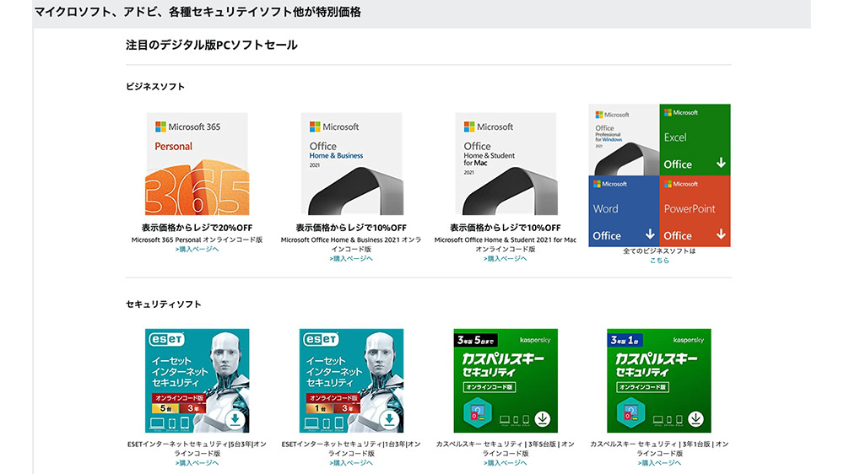Image resolution: width=844 pixels, height=474 pixels.
Task: Select the blue Word Office tile
Action: click(624, 212)
